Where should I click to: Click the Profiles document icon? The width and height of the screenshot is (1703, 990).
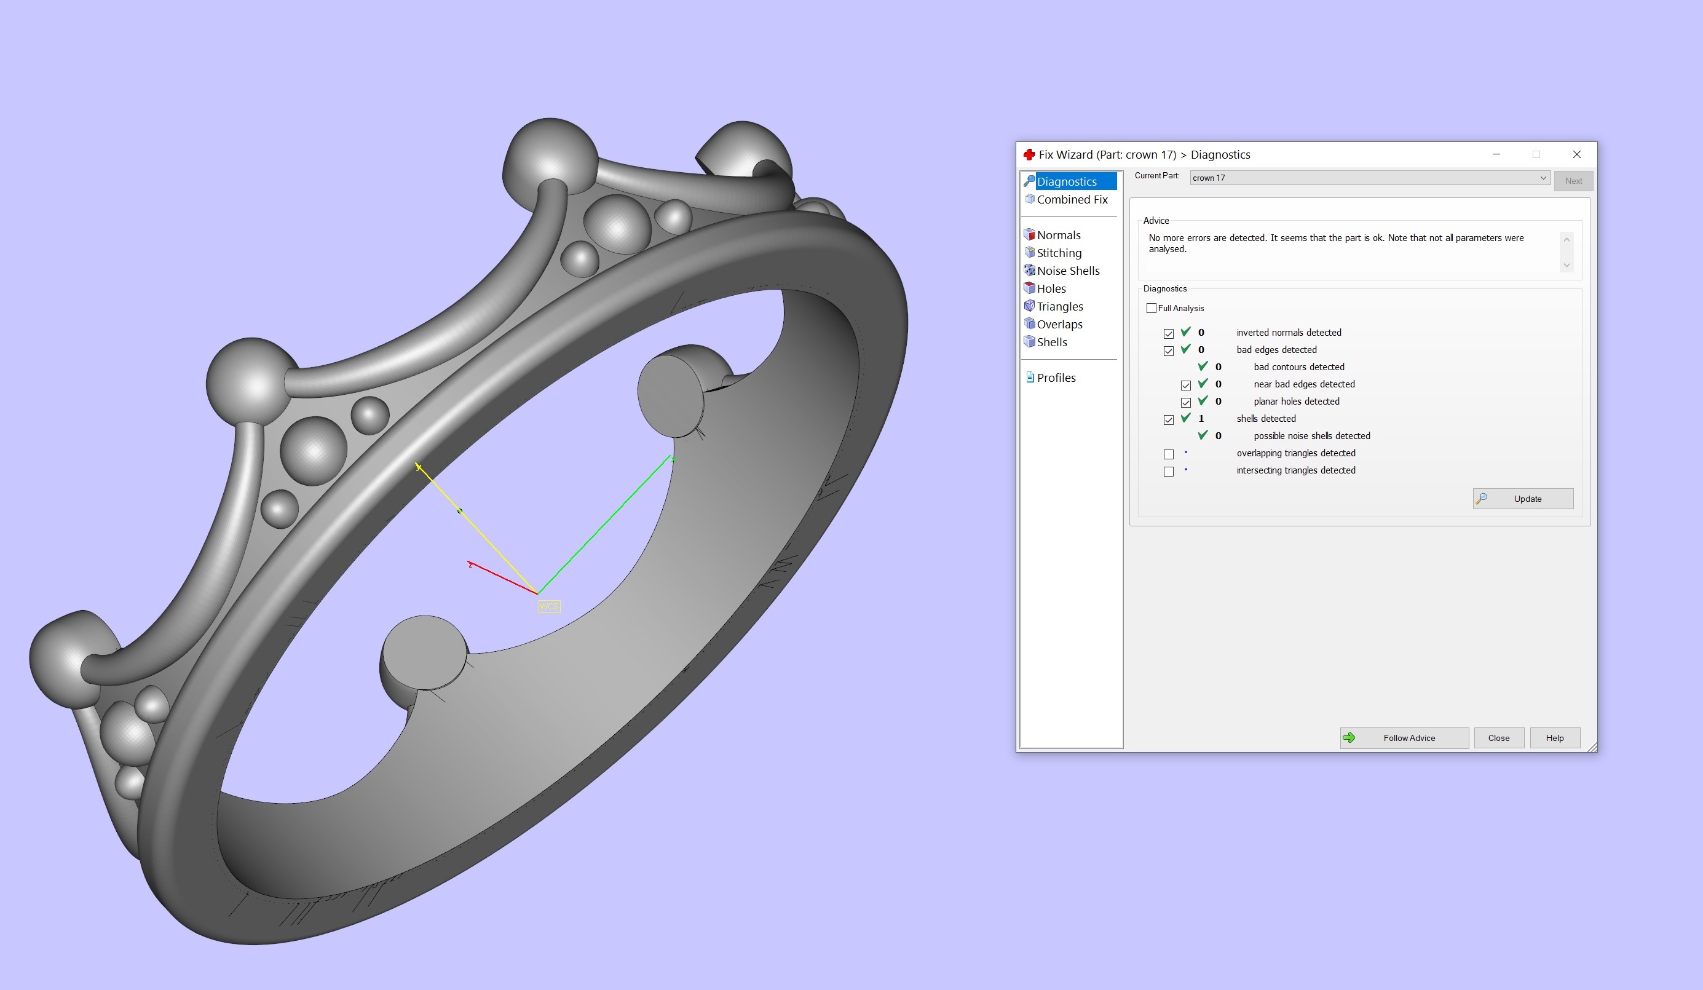pyautogui.click(x=1029, y=377)
